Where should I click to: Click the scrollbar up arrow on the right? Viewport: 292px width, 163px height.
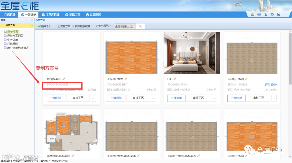coord(290,32)
